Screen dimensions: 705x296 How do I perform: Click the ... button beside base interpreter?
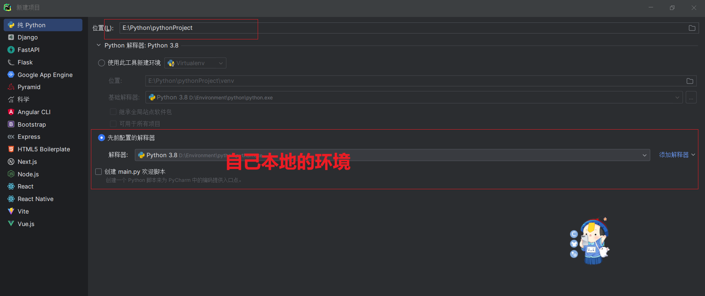691,98
